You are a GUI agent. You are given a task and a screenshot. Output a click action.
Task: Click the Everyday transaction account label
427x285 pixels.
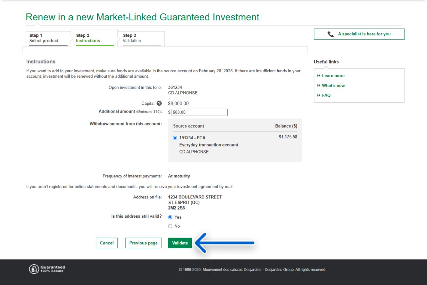point(209,145)
